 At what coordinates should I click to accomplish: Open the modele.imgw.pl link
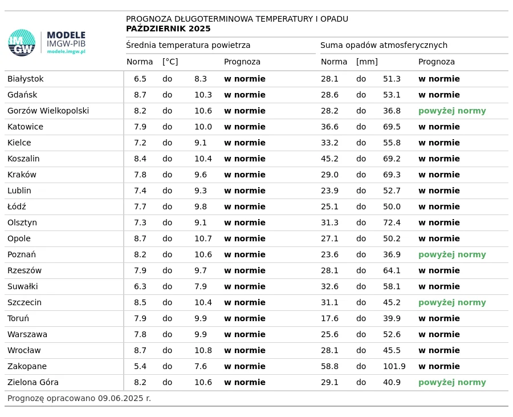click(x=66, y=51)
